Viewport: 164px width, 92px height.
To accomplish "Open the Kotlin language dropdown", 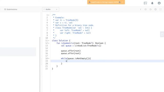I will (51, 9).
